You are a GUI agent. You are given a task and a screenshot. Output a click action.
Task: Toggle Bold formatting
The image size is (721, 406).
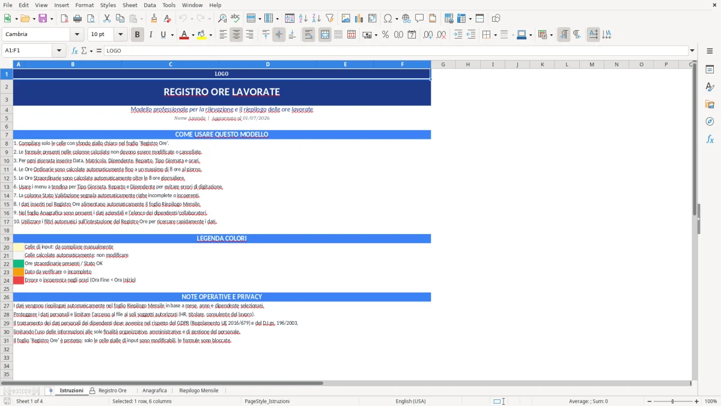137,35
